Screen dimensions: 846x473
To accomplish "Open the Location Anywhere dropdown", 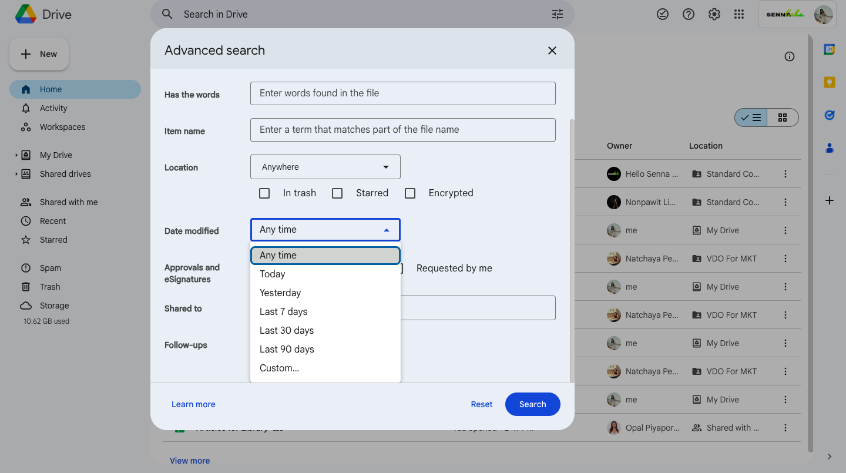I will (325, 167).
